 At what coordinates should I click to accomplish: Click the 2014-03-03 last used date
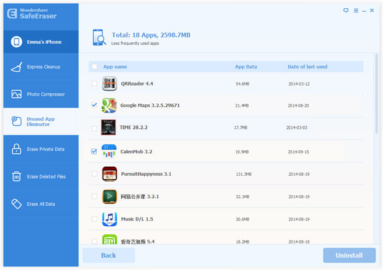click(297, 127)
